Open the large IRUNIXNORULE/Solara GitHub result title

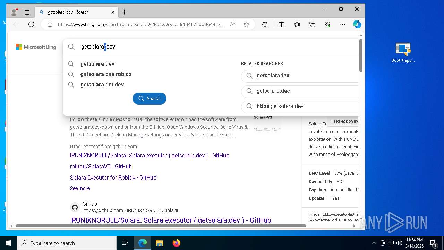(x=171, y=220)
